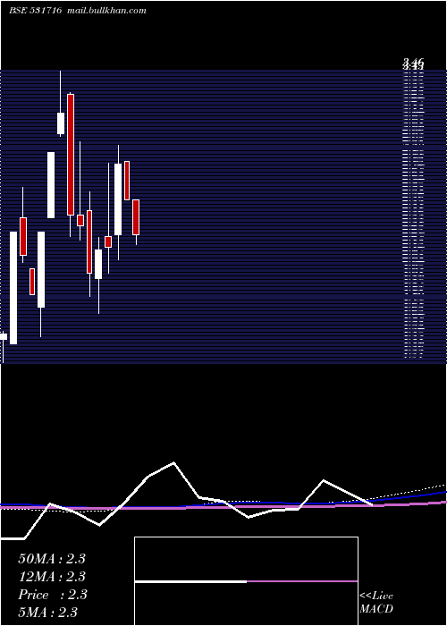Click the 5MA : 2.3 value

[x=48, y=613]
